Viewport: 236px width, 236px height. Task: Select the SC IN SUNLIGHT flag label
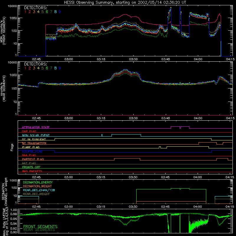pyautogui.click(x=34, y=139)
